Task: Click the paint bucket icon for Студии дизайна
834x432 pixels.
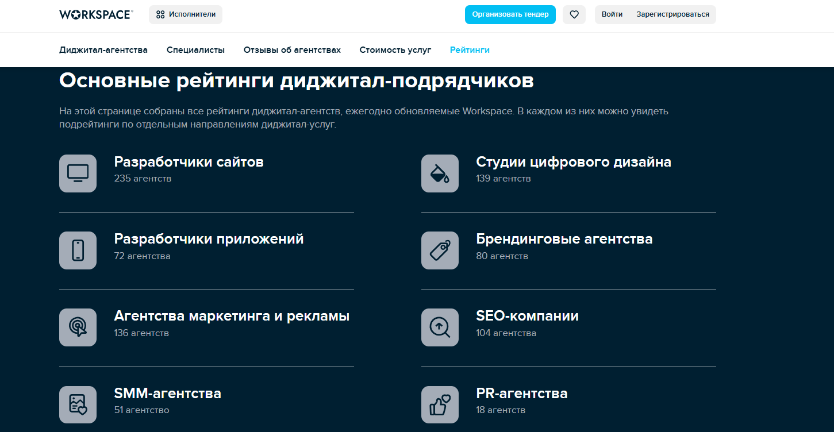Action: click(x=440, y=173)
